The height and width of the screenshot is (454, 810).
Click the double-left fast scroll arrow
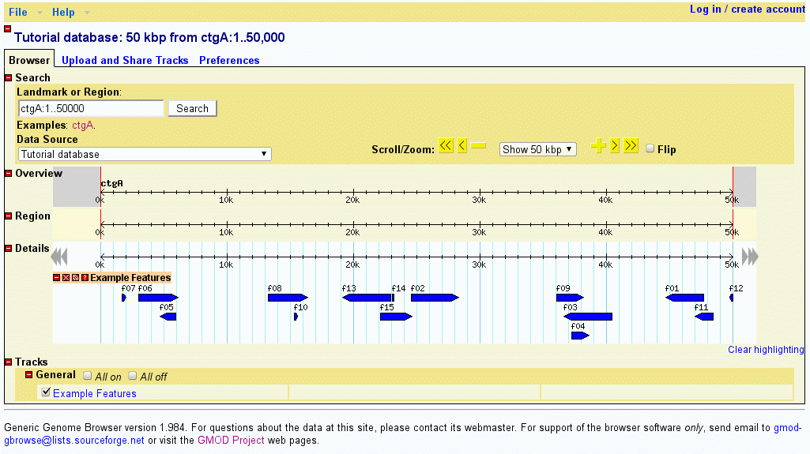click(x=446, y=146)
